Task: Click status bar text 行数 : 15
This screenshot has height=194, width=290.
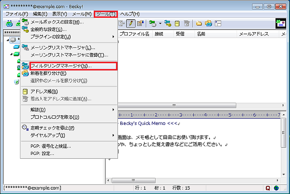Action: (x=181, y=188)
